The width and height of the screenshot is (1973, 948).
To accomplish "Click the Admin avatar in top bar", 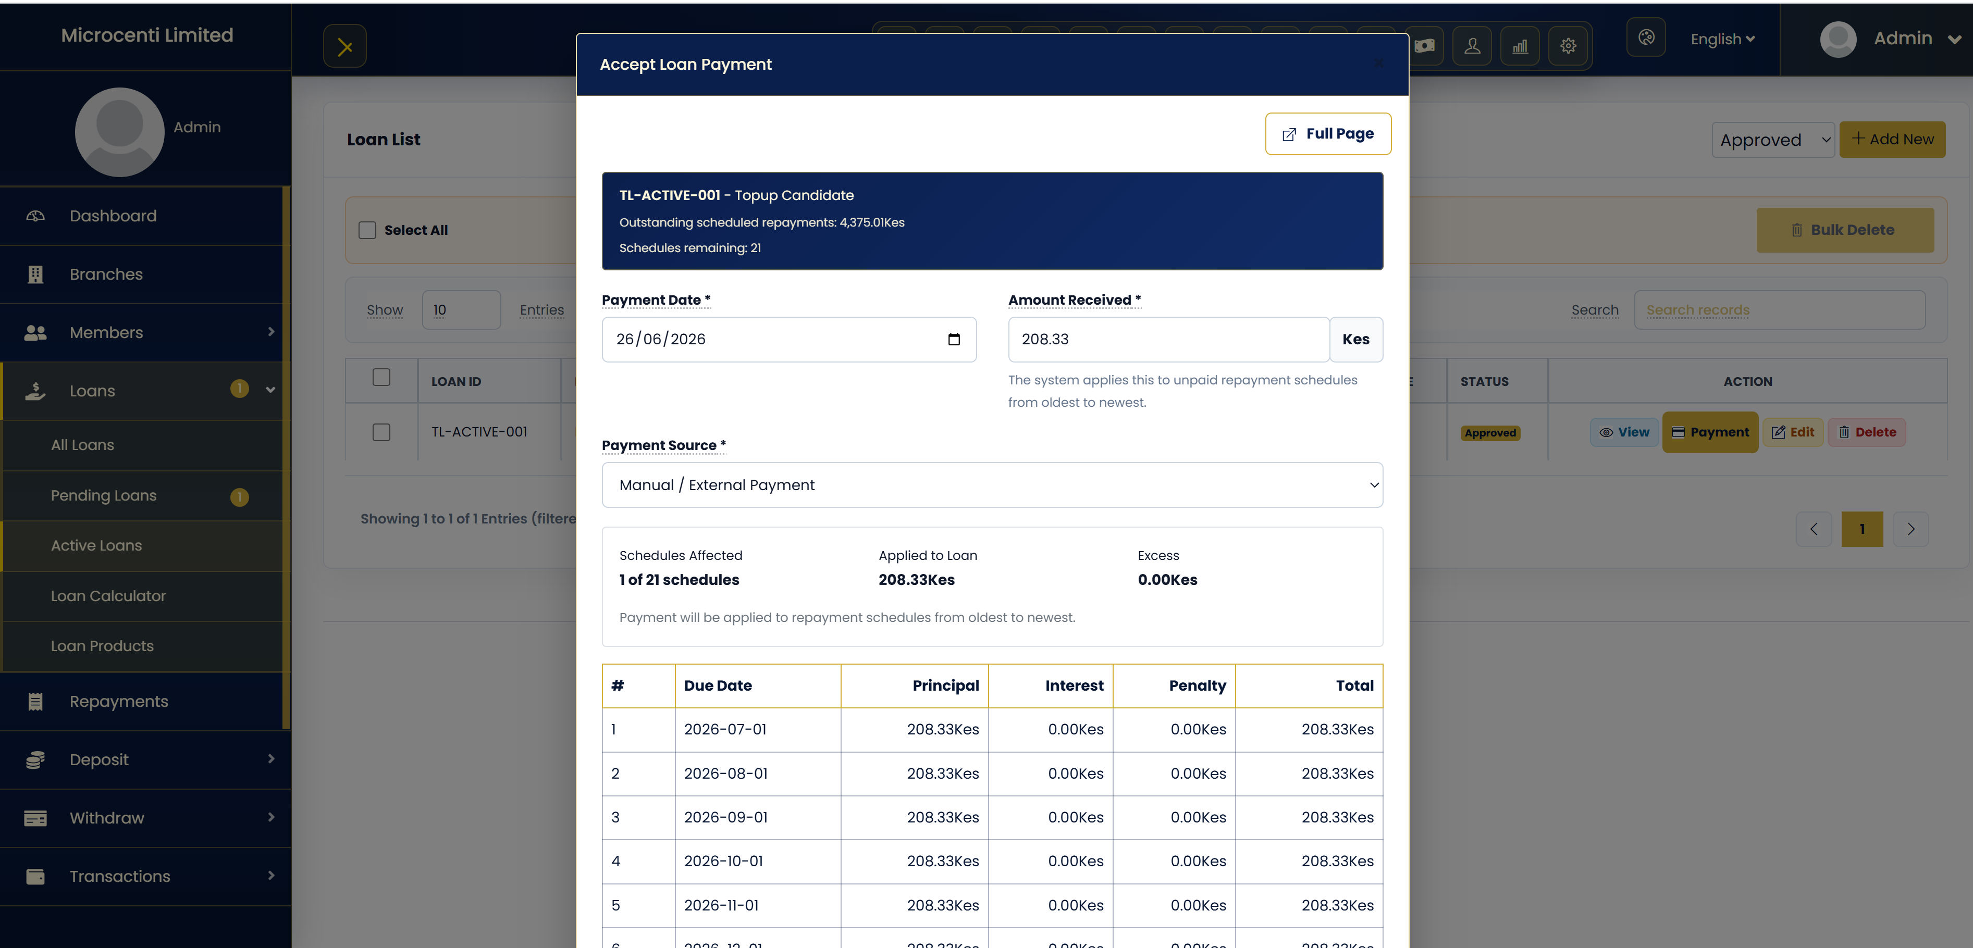I will 1838,39.
